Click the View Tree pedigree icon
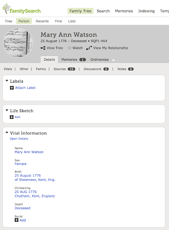 (x=43, y=48)
